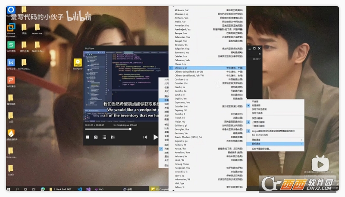Open the kotlin folder on desktop
The height and width of the screenshot is (197, 345).
pyautogui.click(x=11, y=170)
